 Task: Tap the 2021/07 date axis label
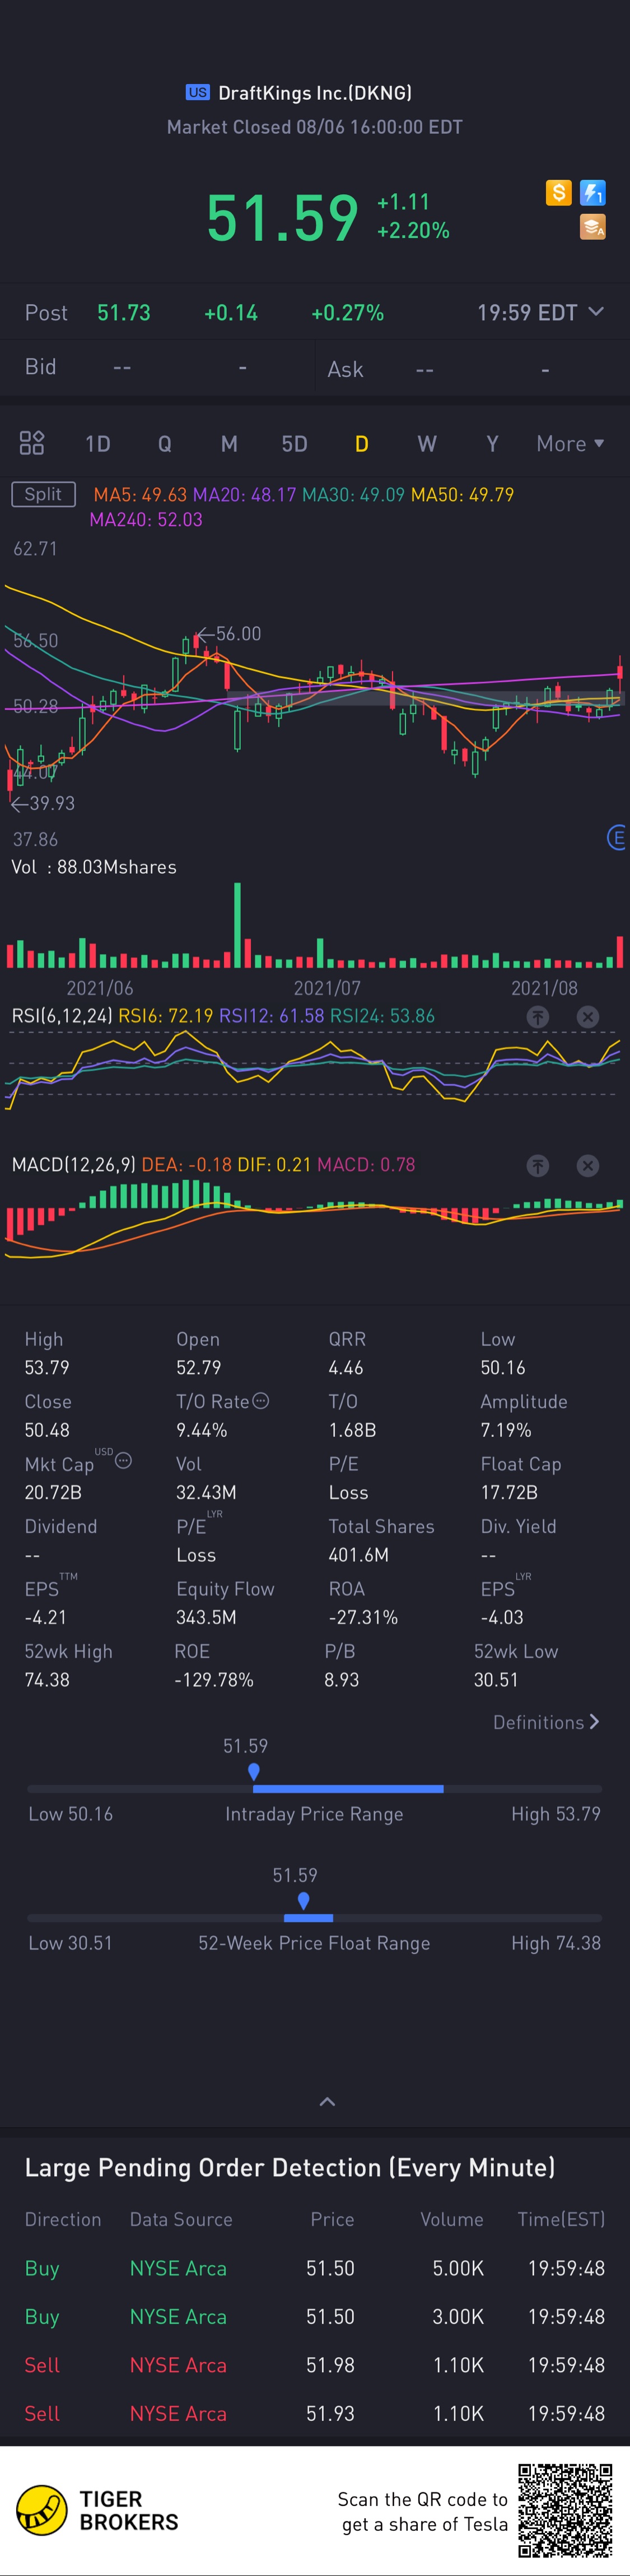(327, 988)
